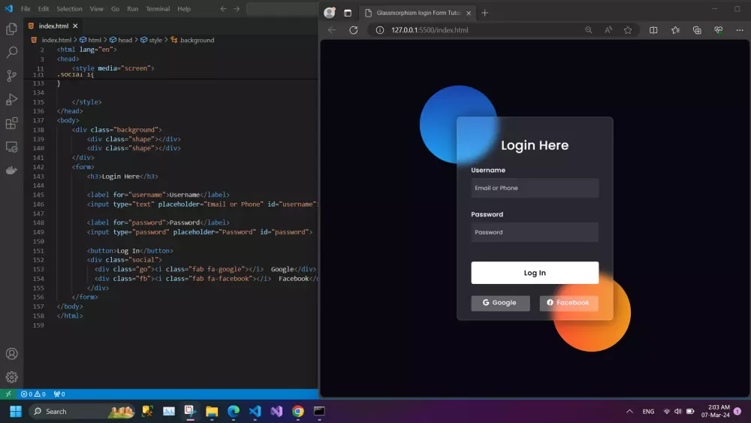Open Browser essentials heart icon
Screen dimensions: 751x423
(719, 30)
